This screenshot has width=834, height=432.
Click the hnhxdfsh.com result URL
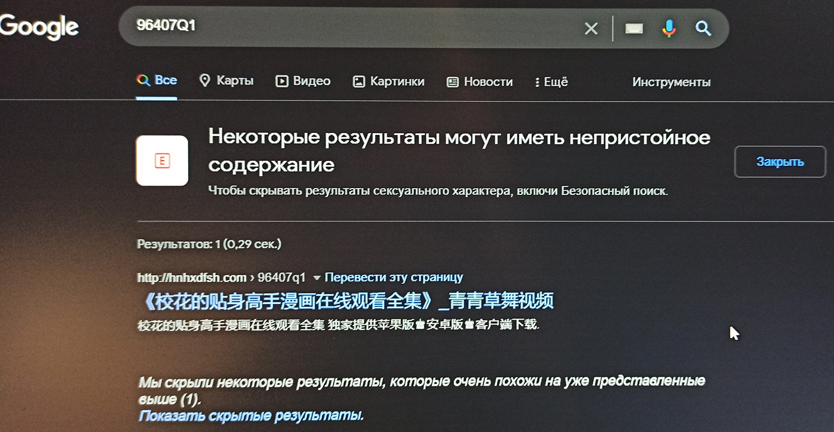(221, 277)
